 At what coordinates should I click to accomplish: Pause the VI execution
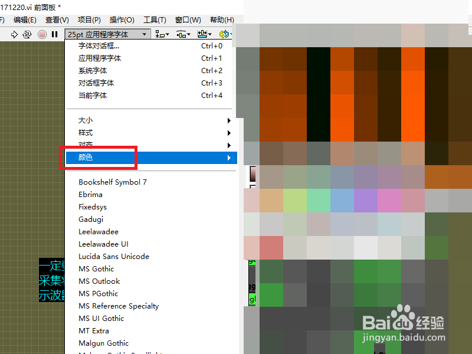(x=53, y=34)
